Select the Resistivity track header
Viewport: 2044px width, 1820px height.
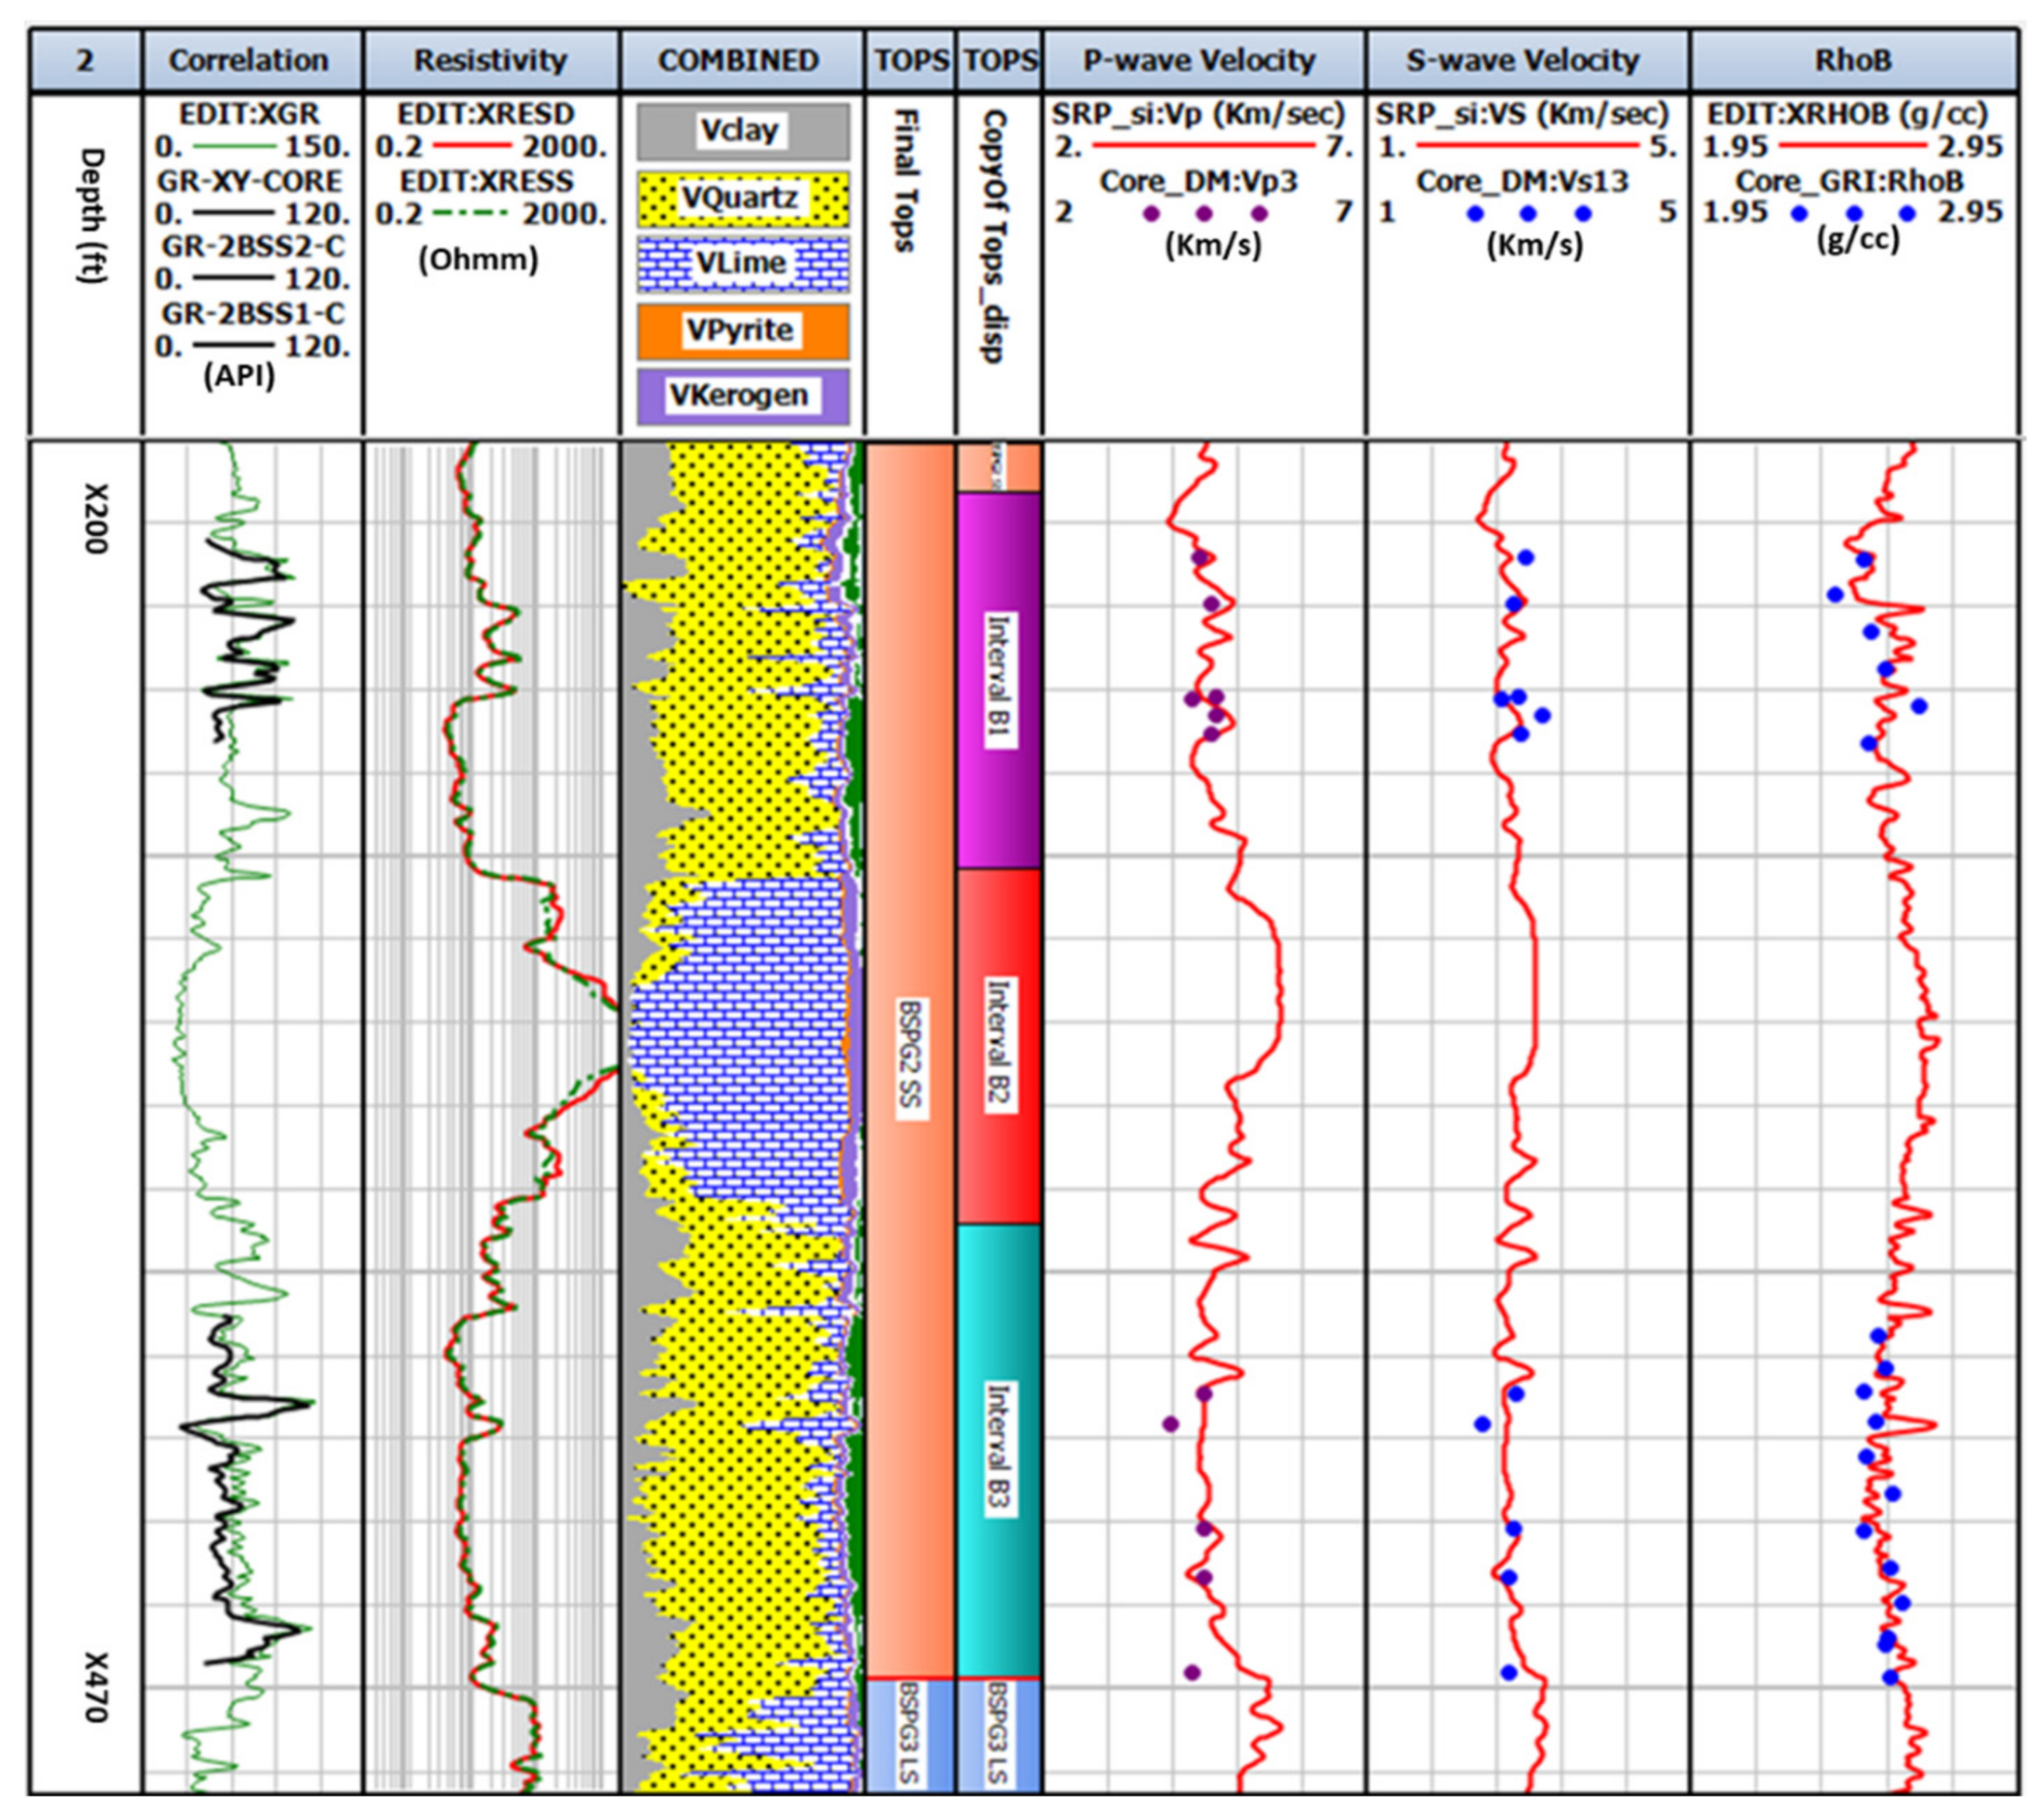(490, 61)
